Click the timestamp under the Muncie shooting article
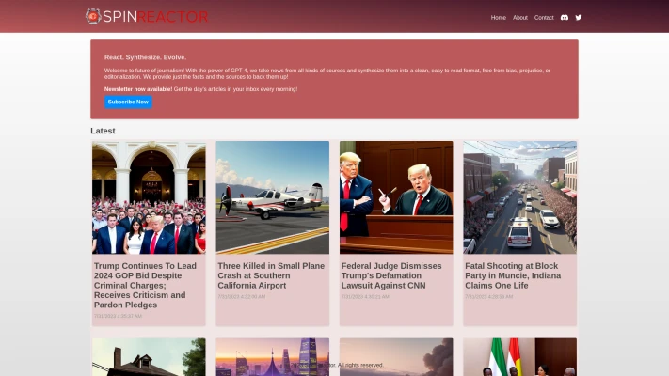The image size is (669, 376). point(489,297)
